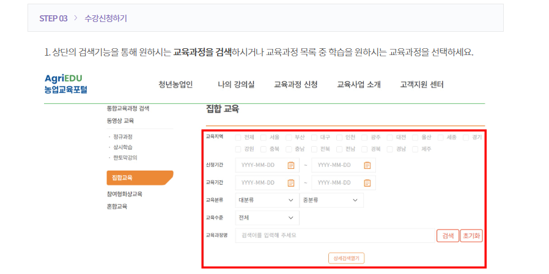Check the 서울 region checkbox
Screen dimensions: 549x274
(x=263, y=138)
